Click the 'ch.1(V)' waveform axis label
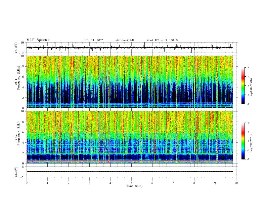 pyautogui.click(x=16, y=48)
